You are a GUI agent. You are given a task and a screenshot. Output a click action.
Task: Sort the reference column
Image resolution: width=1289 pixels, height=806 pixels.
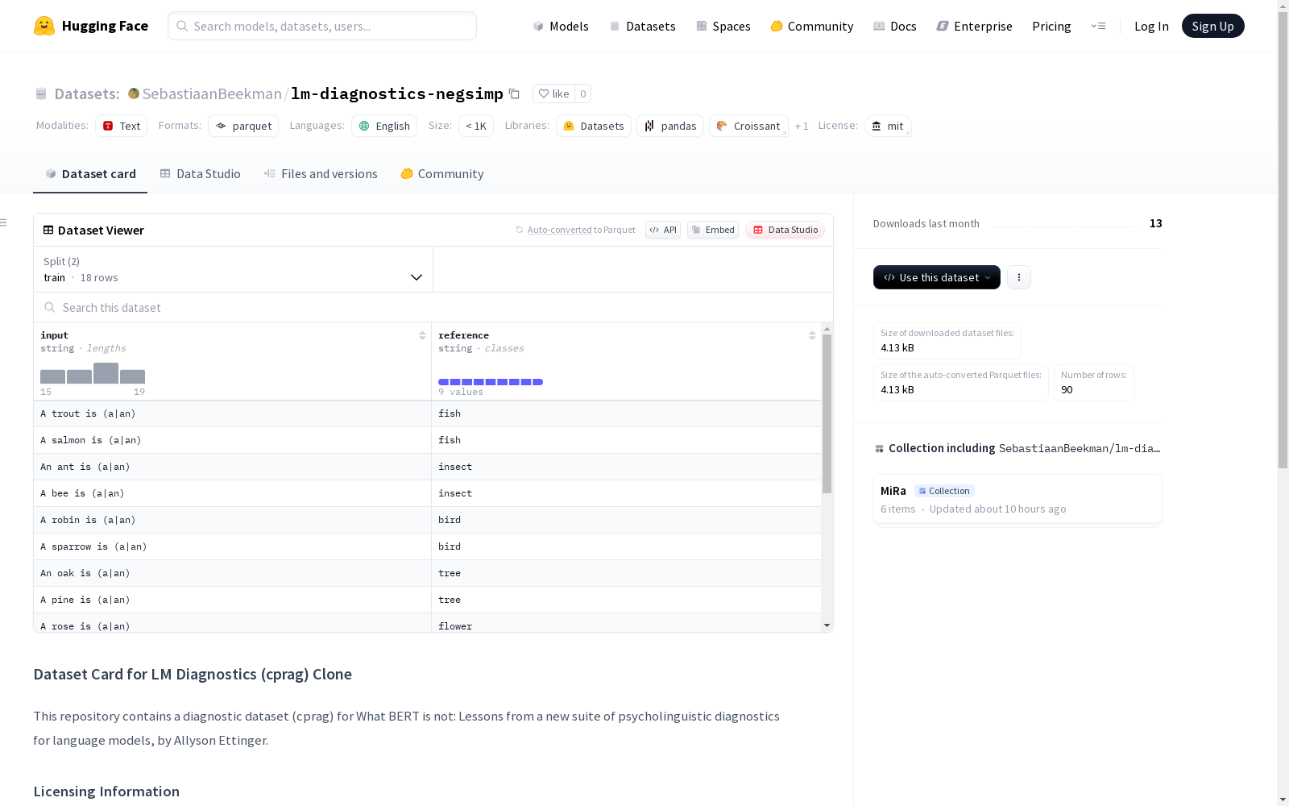tap(812, 335)
